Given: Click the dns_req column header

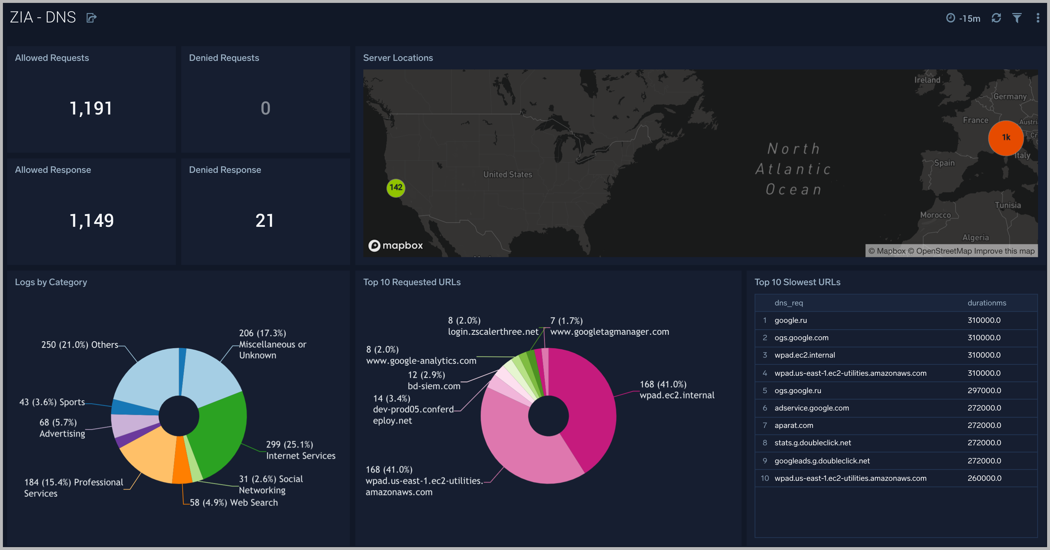Looking at the screenshot, I should click(x=789, y=303).
